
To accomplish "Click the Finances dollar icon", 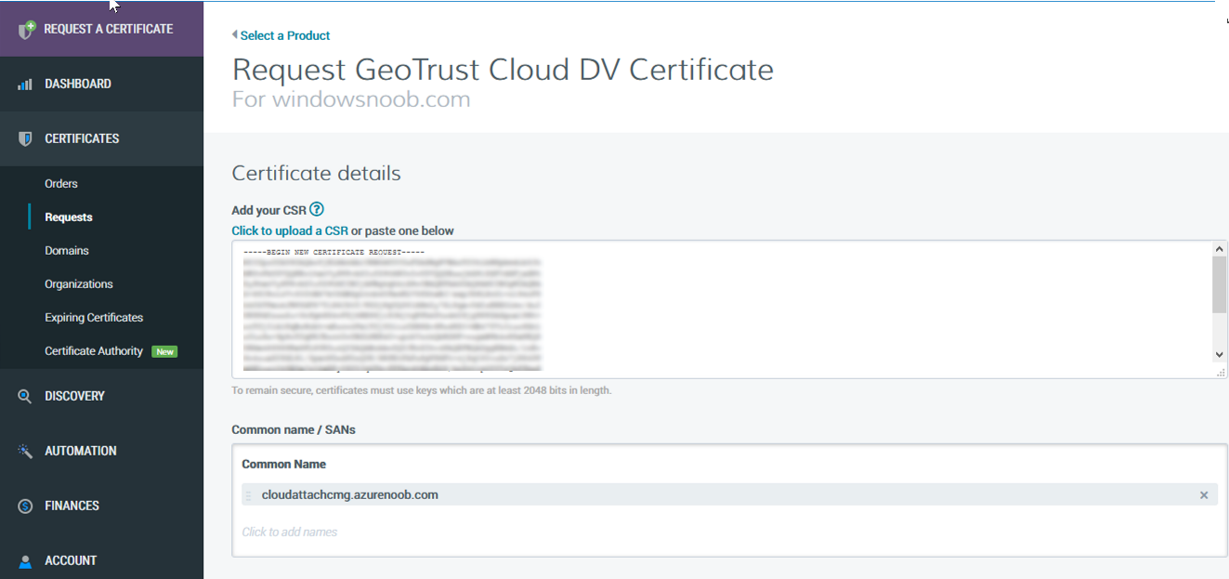I will click(26, 507).
